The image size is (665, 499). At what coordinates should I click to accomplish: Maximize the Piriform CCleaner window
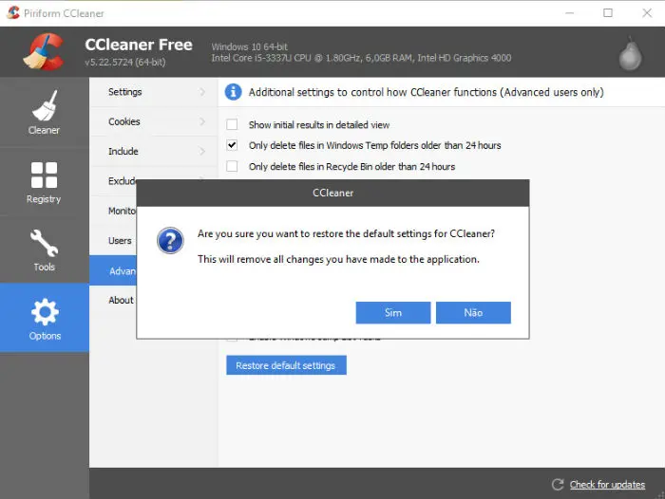pyautogui.click(x=608, y=13)
